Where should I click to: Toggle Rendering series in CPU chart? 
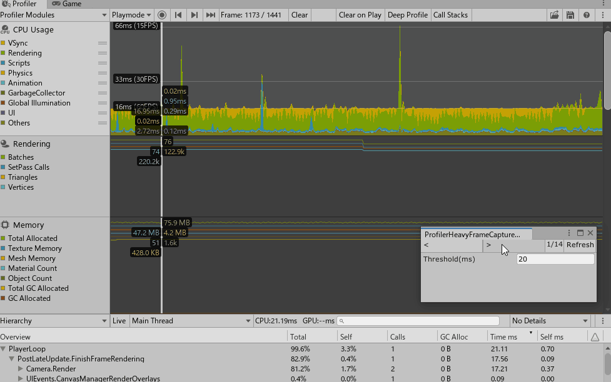[x=3, y=53]
